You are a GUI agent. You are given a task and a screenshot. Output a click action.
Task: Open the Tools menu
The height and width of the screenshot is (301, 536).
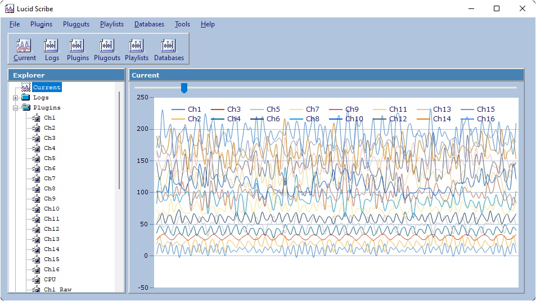183,24
